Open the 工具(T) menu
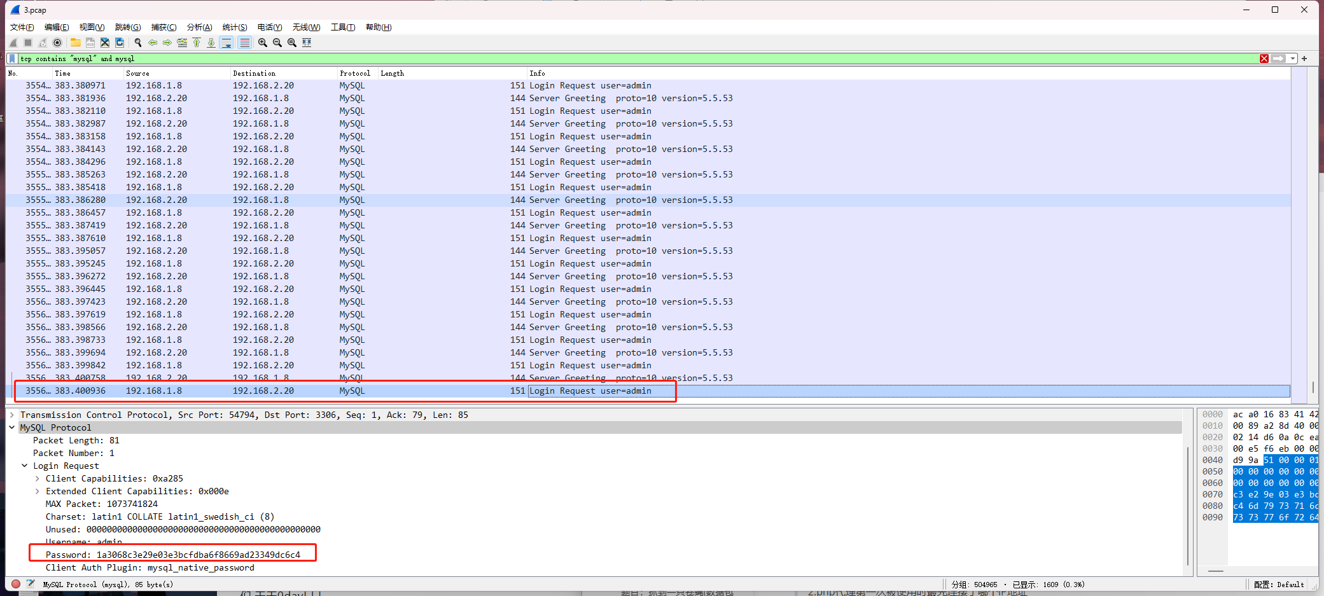 pyautogui.click(x=343, y=27)
